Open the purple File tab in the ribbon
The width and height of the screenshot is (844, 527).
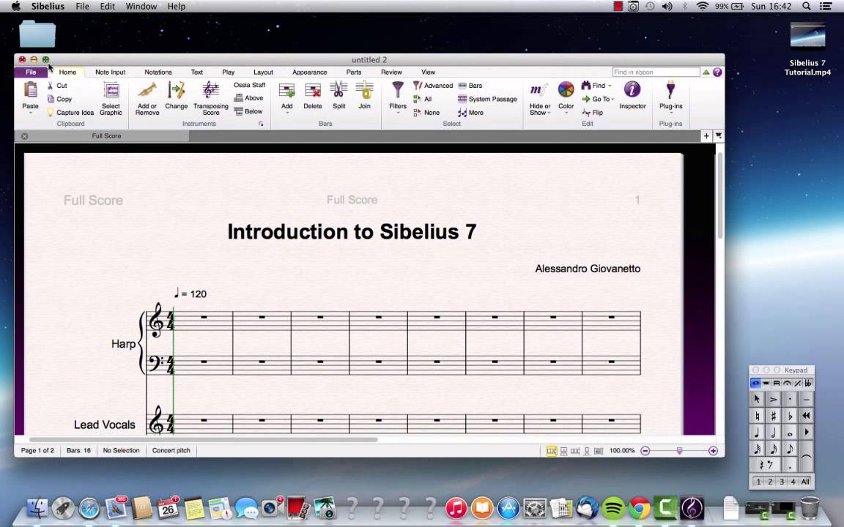point(31,72)
